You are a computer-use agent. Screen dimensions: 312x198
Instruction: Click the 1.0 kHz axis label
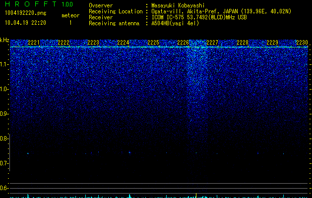pyautogui.click(x=4, y=89)
